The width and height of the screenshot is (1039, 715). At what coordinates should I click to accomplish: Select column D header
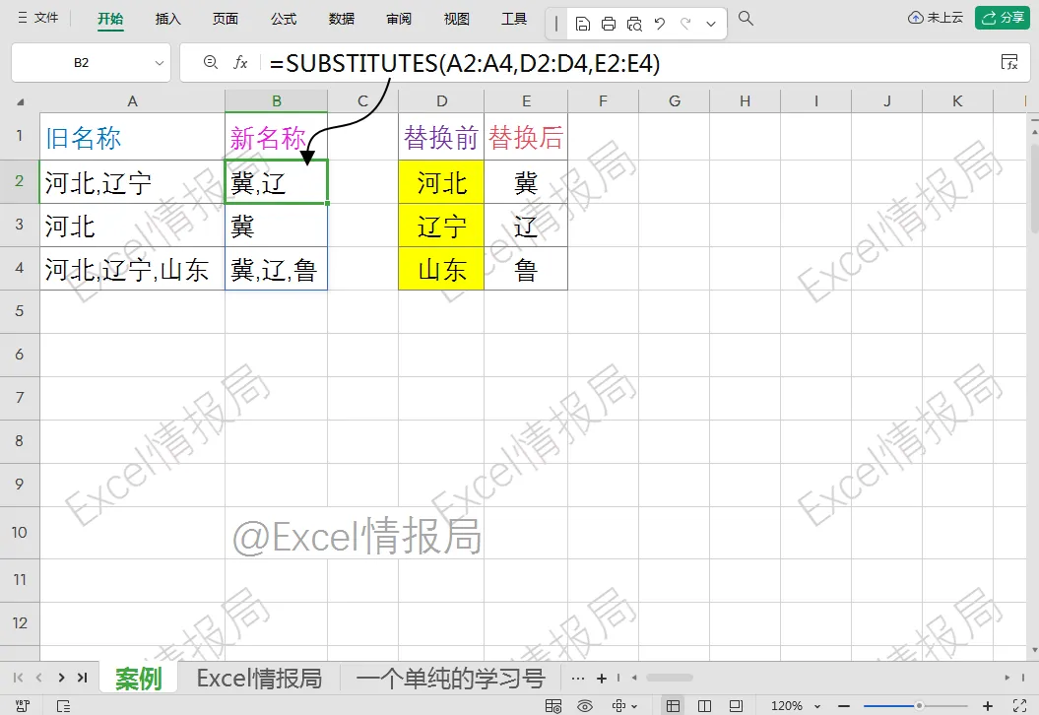[x=441, y=100]
